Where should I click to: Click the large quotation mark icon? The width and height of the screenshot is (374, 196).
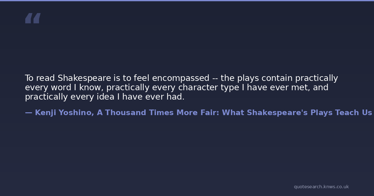click(32, 18)
